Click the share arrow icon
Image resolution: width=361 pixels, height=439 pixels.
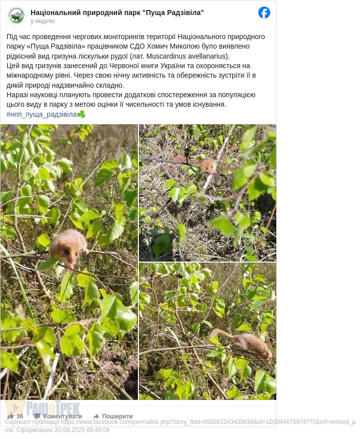96,416
